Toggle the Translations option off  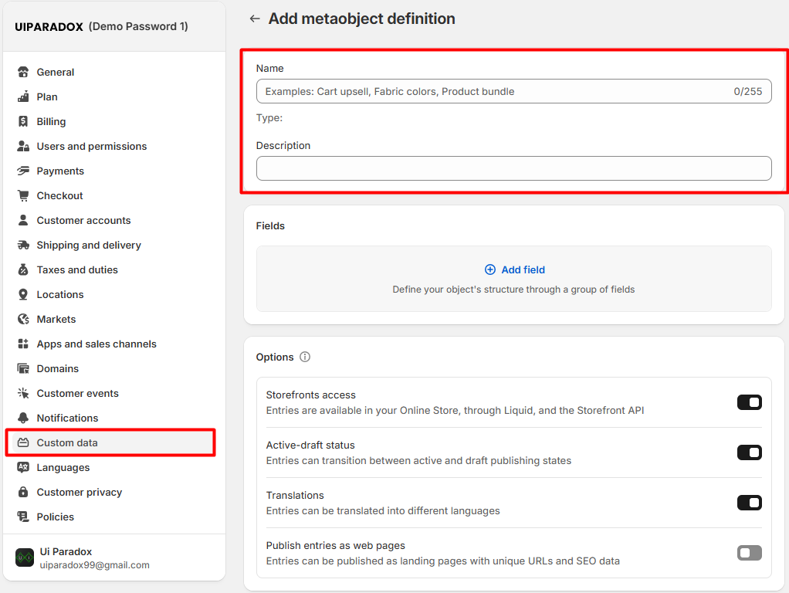(749, 503)
